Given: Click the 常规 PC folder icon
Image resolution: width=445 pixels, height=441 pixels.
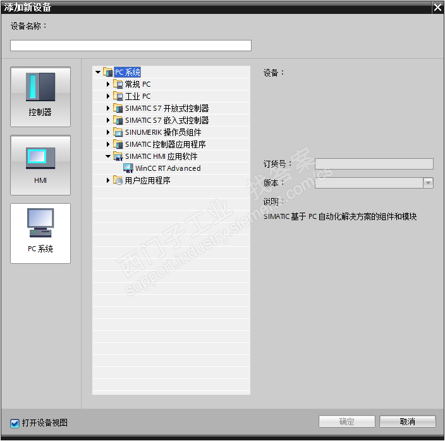Looking at the screenshot, I should [x=118, y=84].
